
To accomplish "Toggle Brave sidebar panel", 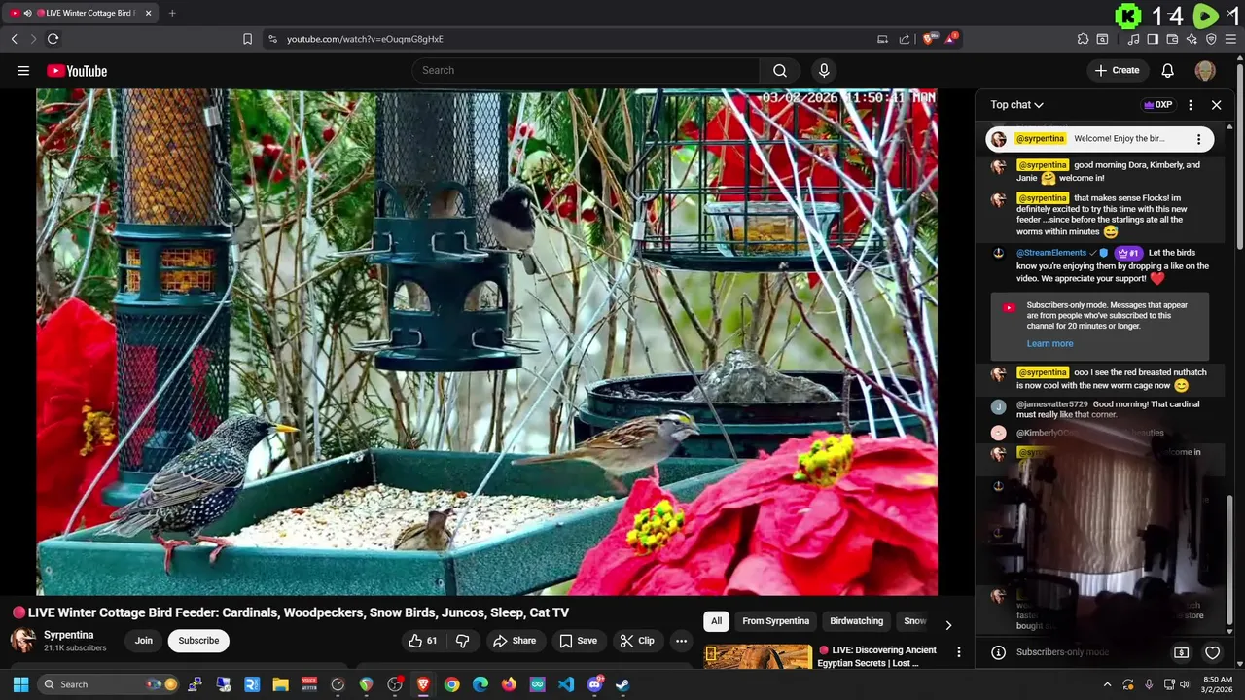I will [1153, 39].
